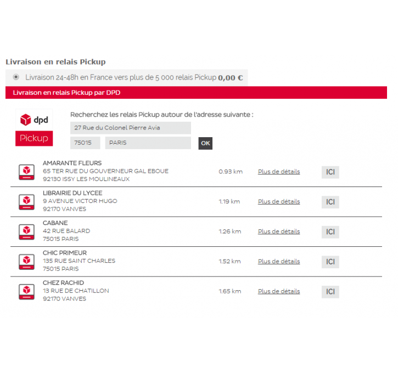Click the address 42 RUE BALARD
This screenshot has width=398, height=373.
[66, 231]
